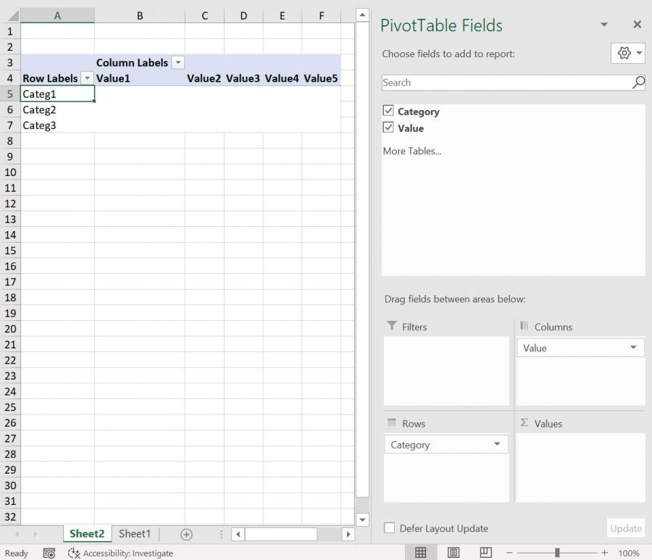Select column B header
The height and width of the screenshot is (560, 652).
coord(140,16)
